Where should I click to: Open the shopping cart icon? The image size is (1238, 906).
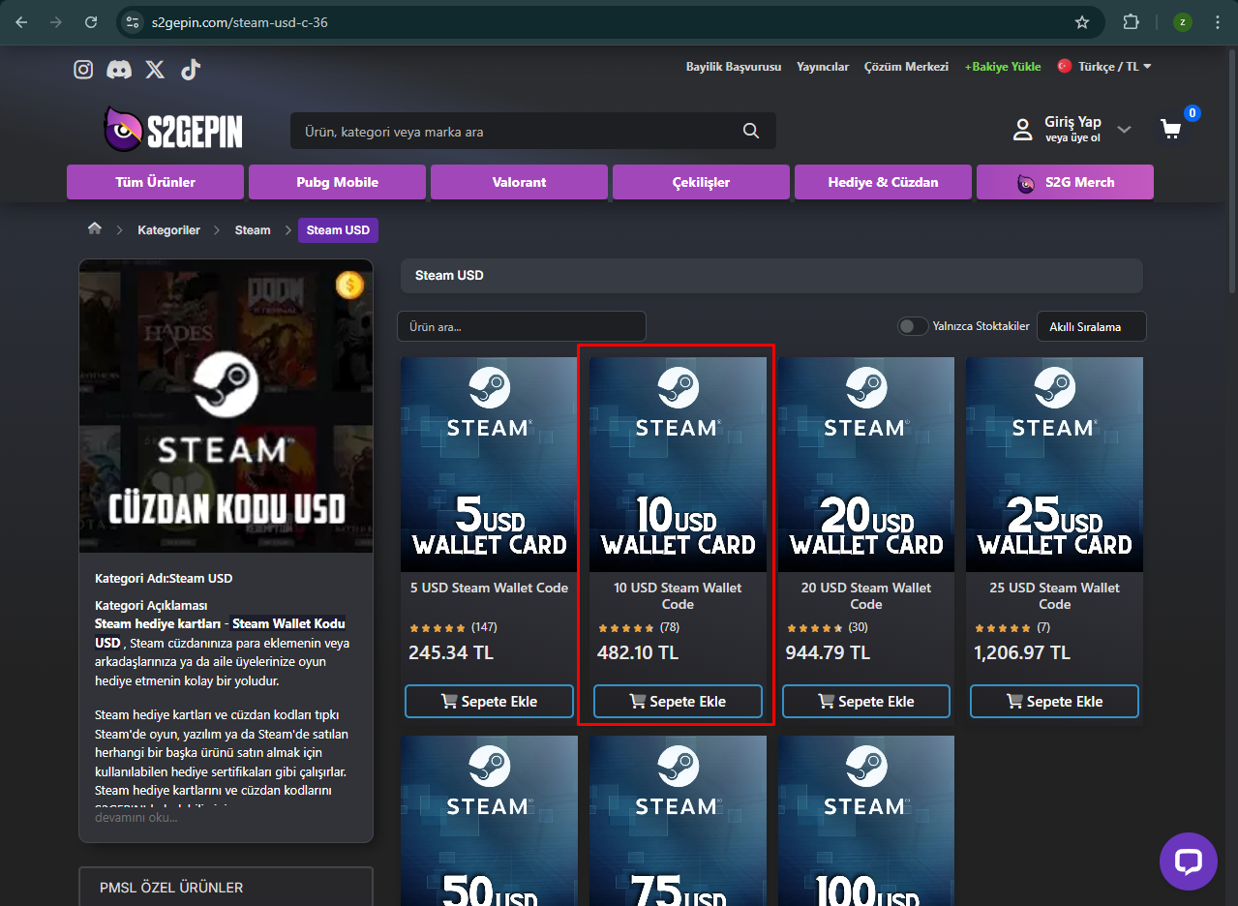pos(1171,129)
